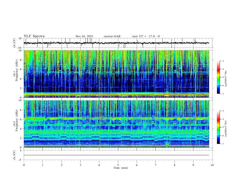Click the "Time (min)" x-axis label

tap(121, 168)
